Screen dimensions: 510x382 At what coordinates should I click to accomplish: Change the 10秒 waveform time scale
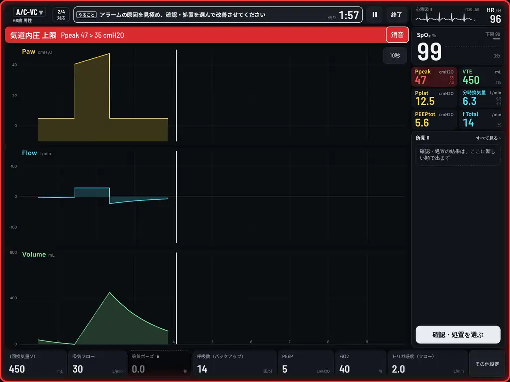point(395,56)
